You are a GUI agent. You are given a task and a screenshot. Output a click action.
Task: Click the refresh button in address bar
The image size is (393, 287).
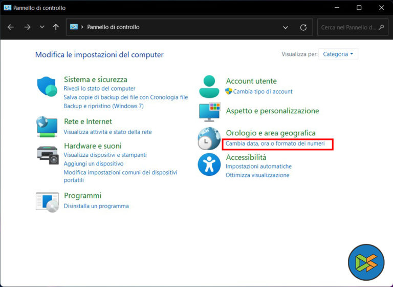point(303,27)
